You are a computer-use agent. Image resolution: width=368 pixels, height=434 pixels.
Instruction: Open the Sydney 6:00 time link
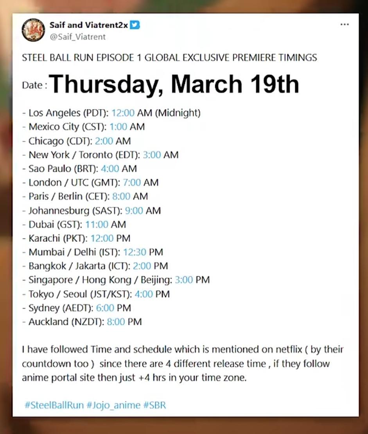tap(105, 308)
